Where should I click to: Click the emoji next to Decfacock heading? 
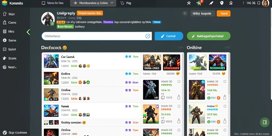pyautogui.click(x=65, y=48)
